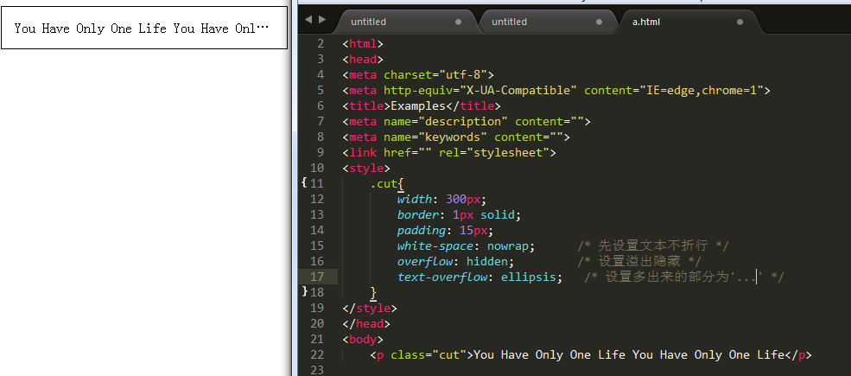
Task: Click the comment on line 17
Action: (684, 277)
